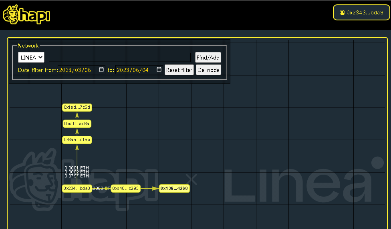391x229 pixels.
Task: Select the node 0xd0f...ac6a
Action: pos(77,123)
